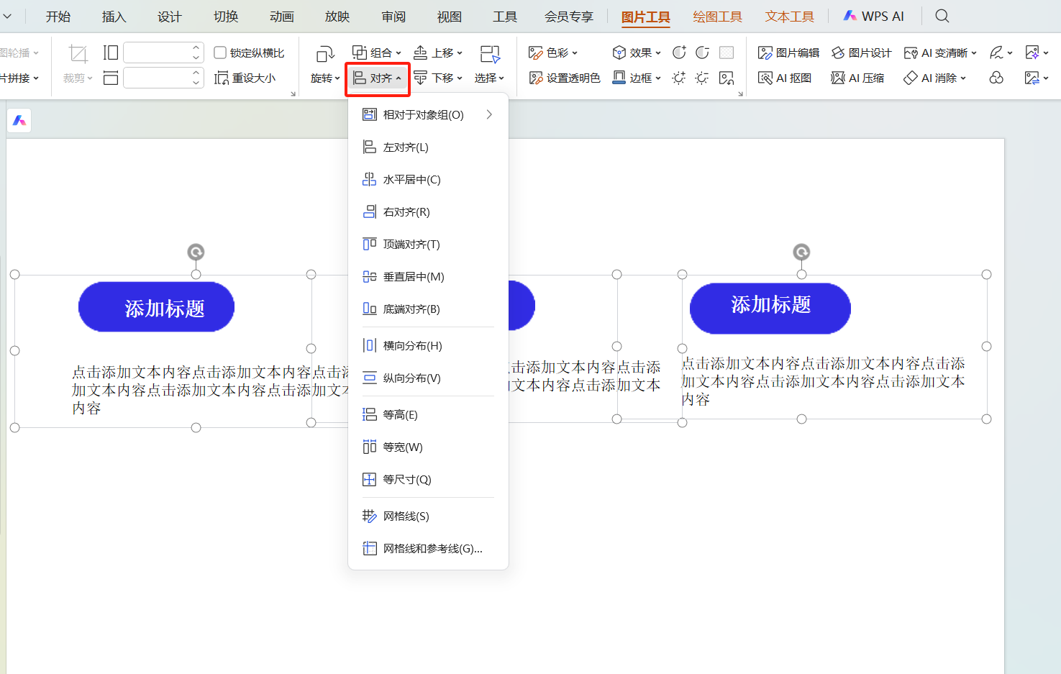
Task: Launch AI 抠图 background removal
Action: click(784, 78)
